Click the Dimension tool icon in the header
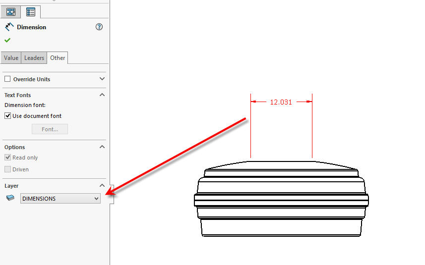425x265 pixels. tap(9, 27)
